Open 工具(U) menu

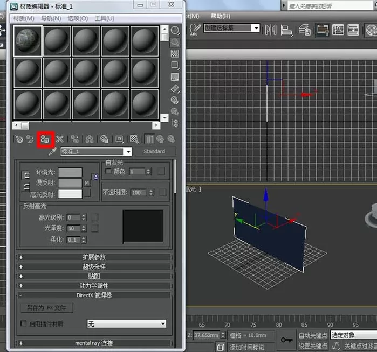point(105,18)
